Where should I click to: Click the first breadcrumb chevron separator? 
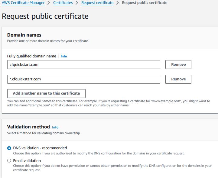(49, 3)
